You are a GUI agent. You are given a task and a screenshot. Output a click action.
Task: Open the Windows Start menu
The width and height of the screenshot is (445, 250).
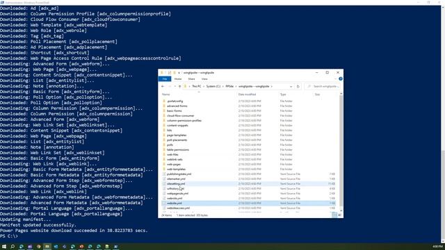tap(4, 247)
